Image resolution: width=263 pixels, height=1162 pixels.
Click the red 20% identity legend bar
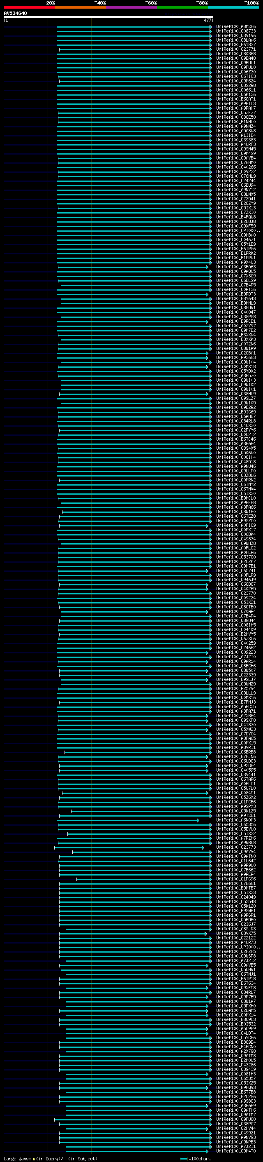(x=29, y=7)
